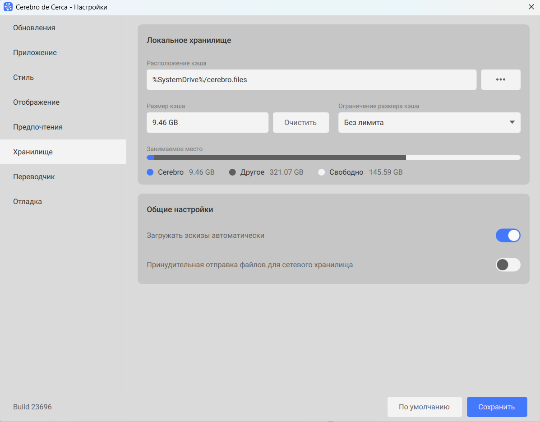Screen dimensions: 540x422
Task: Click the Сохранить button
Action: pyautogui.click(x=497, y=407)
